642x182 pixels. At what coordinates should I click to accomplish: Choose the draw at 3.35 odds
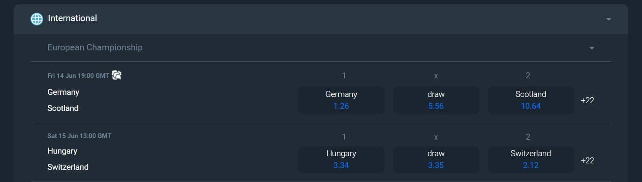coord(436,160)
